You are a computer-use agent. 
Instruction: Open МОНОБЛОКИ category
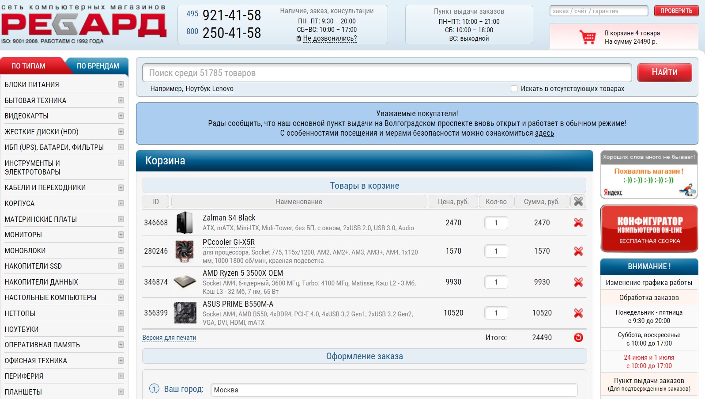[25, 251]
